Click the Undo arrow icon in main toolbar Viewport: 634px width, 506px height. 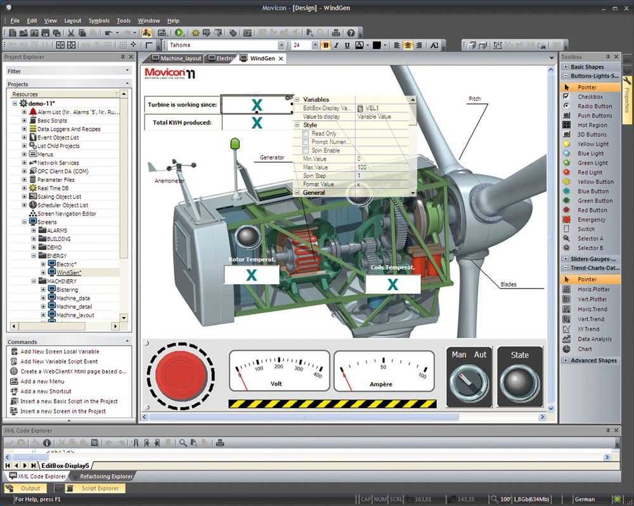[x=108, y=33]
